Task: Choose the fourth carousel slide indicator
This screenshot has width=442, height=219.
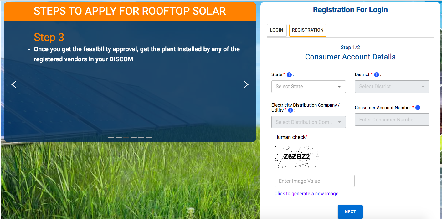Action: click(134, 137)
